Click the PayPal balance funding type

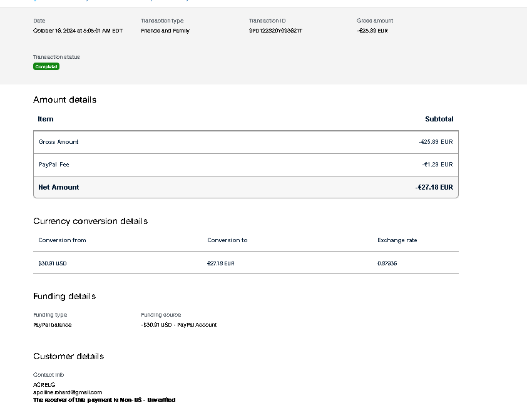[53, 325]
